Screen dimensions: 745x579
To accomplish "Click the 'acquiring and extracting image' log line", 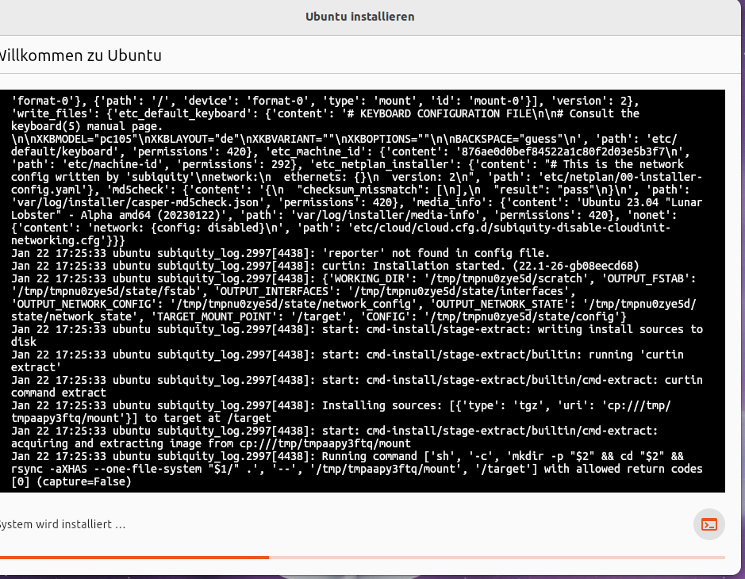I will (x=210, y=443).
